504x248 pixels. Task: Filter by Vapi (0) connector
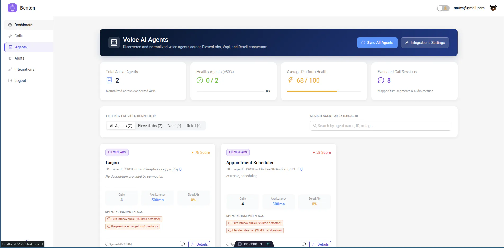pos(174,126)
